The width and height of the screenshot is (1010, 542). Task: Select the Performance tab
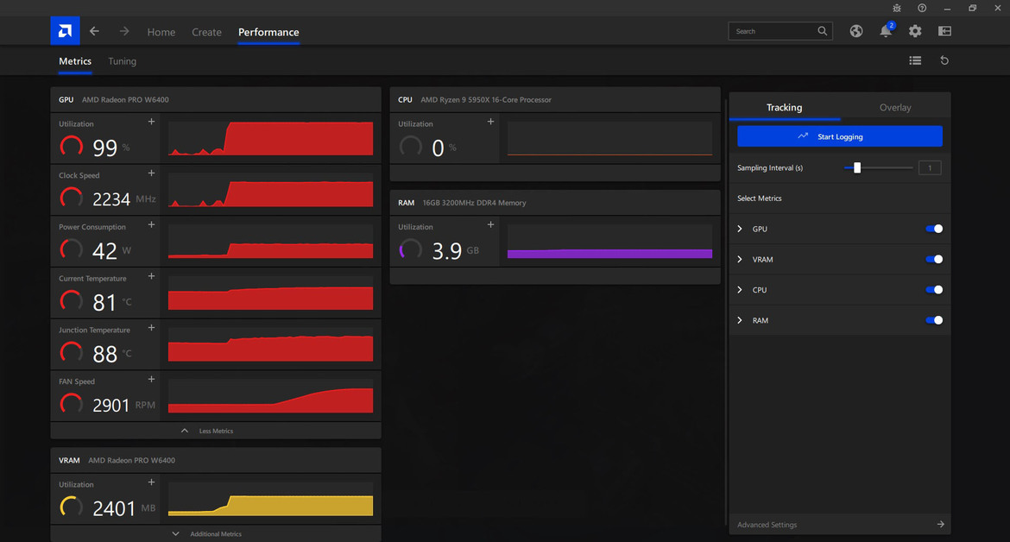tap(268, 32)
